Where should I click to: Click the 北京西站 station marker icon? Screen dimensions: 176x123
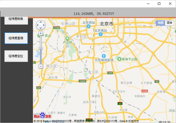click(x=89, y=26)
